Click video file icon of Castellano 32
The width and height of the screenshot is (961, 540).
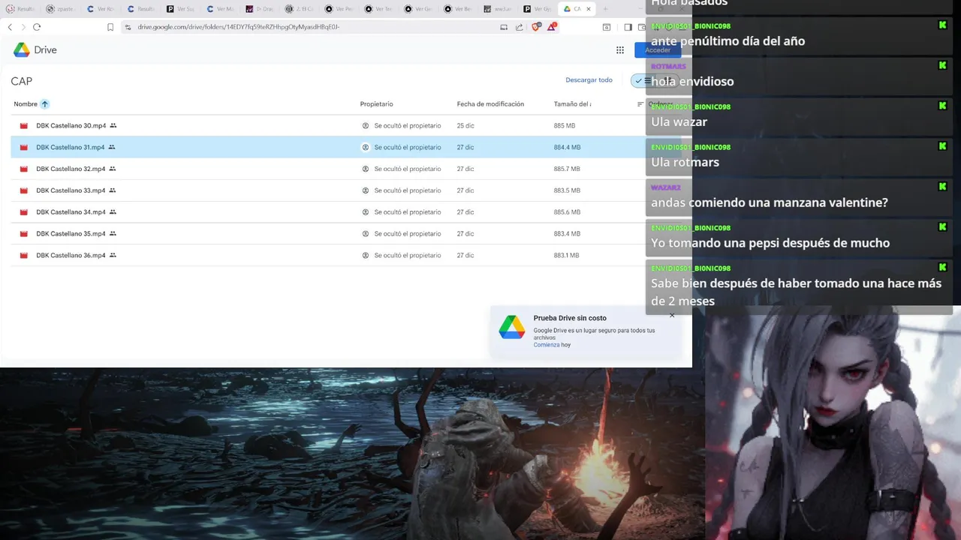coord(24,169)
